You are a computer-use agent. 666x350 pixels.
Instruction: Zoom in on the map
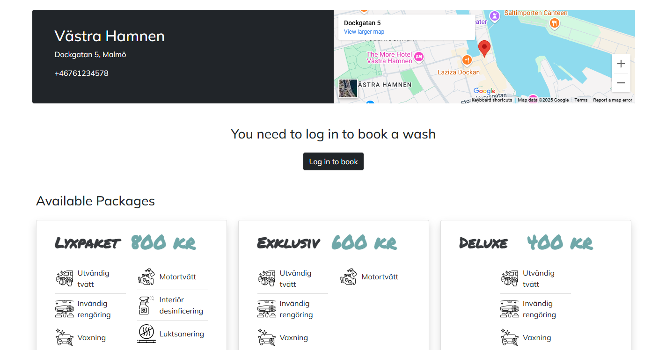tap(621, 64)
